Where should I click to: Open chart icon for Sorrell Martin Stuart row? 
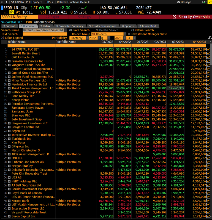click(208, 53)
